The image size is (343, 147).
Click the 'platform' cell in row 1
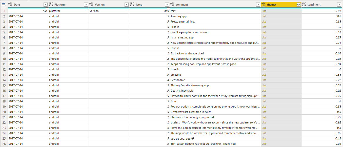68,11
